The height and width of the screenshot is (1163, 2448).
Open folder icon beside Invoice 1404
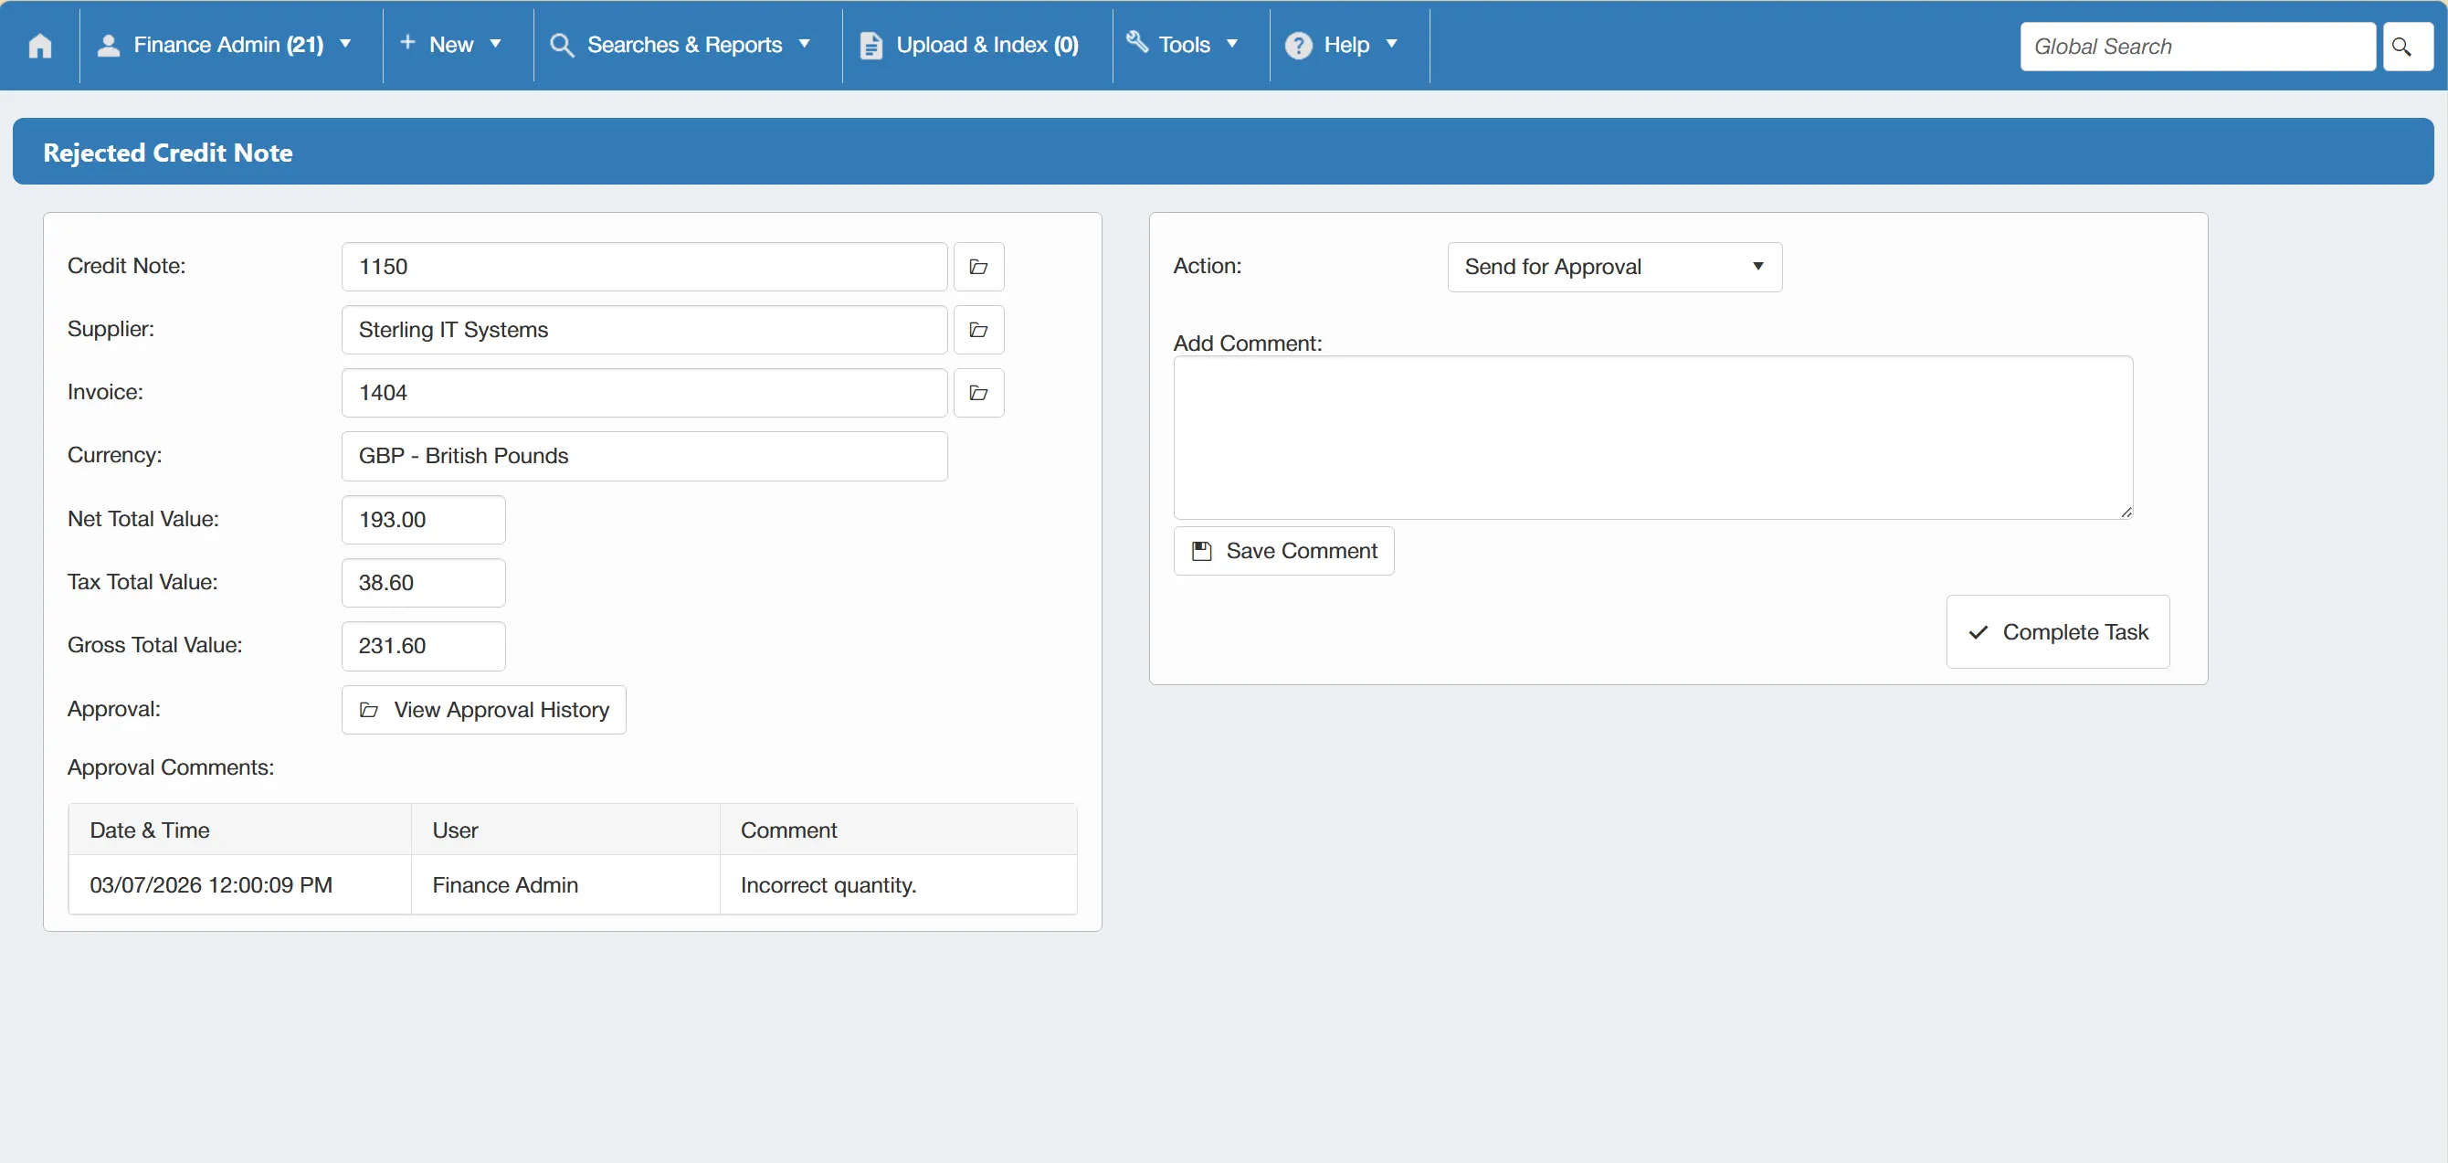(978, 393)
